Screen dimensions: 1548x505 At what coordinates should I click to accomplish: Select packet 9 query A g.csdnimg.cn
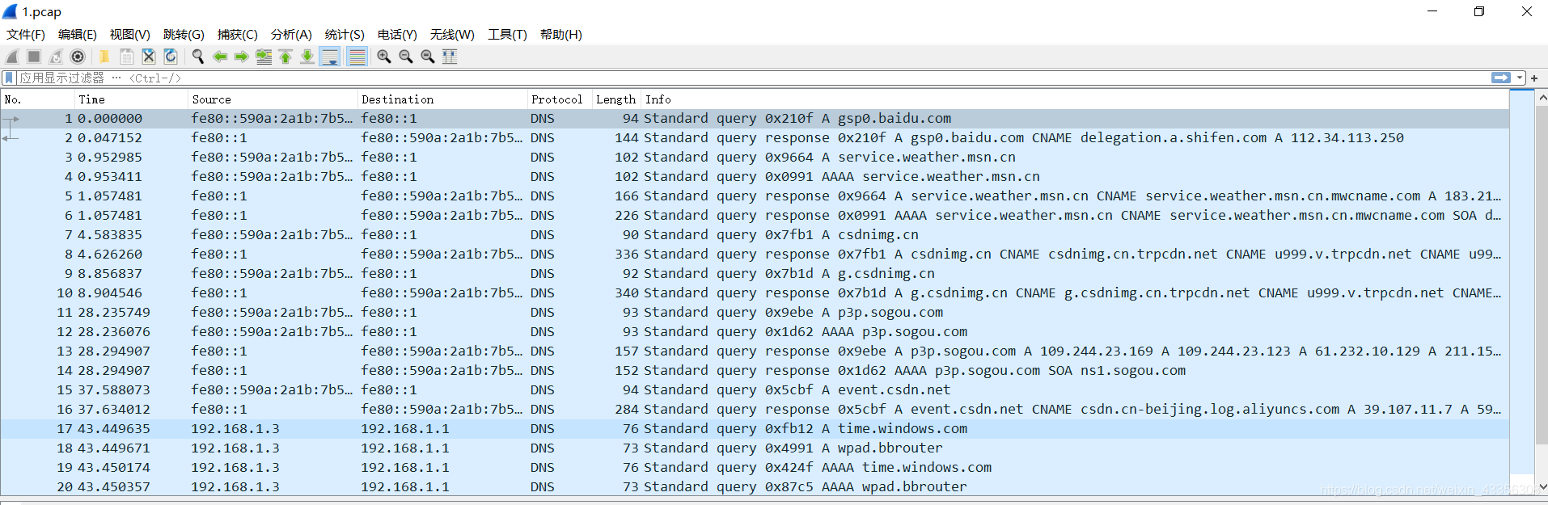click(755, 273)
